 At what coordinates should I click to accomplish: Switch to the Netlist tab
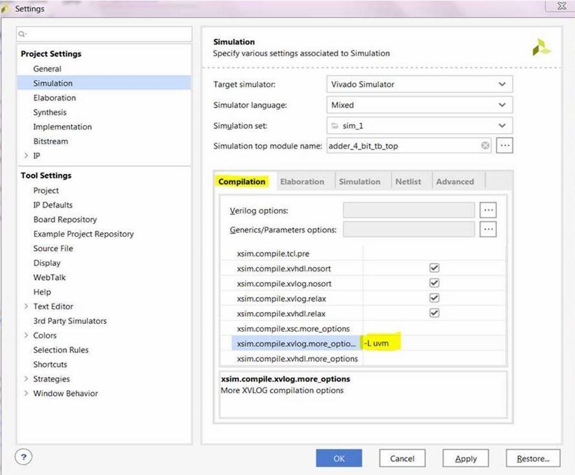click(x=408, y=182)
